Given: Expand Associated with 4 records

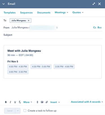Looking at the screenshot, I should point(87,102).
